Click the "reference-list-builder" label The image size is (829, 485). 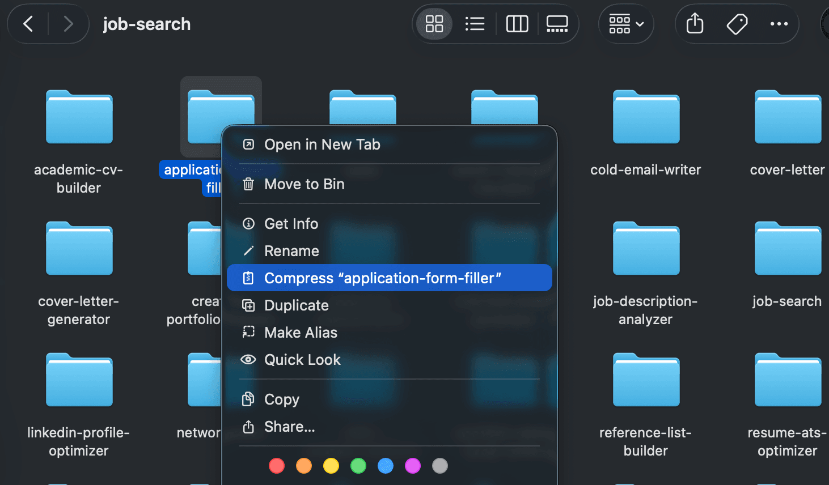click(646, 441)
